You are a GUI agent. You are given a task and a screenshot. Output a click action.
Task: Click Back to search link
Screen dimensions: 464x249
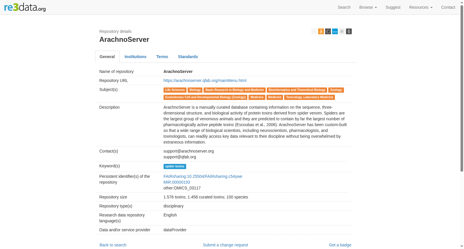click(x=113, y=245)
